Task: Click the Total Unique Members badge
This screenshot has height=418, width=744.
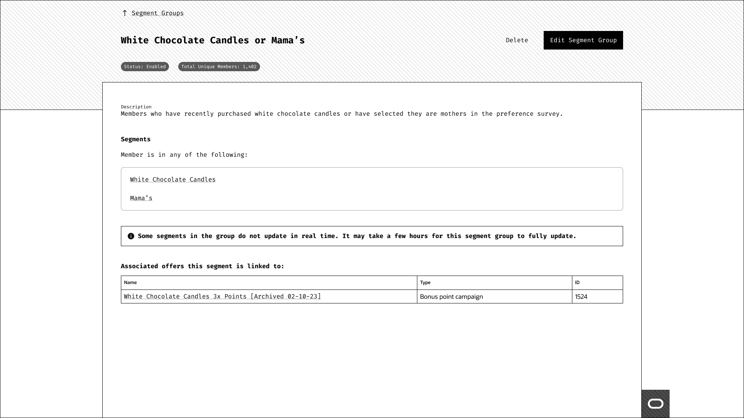Action: (x=219, y=67)
